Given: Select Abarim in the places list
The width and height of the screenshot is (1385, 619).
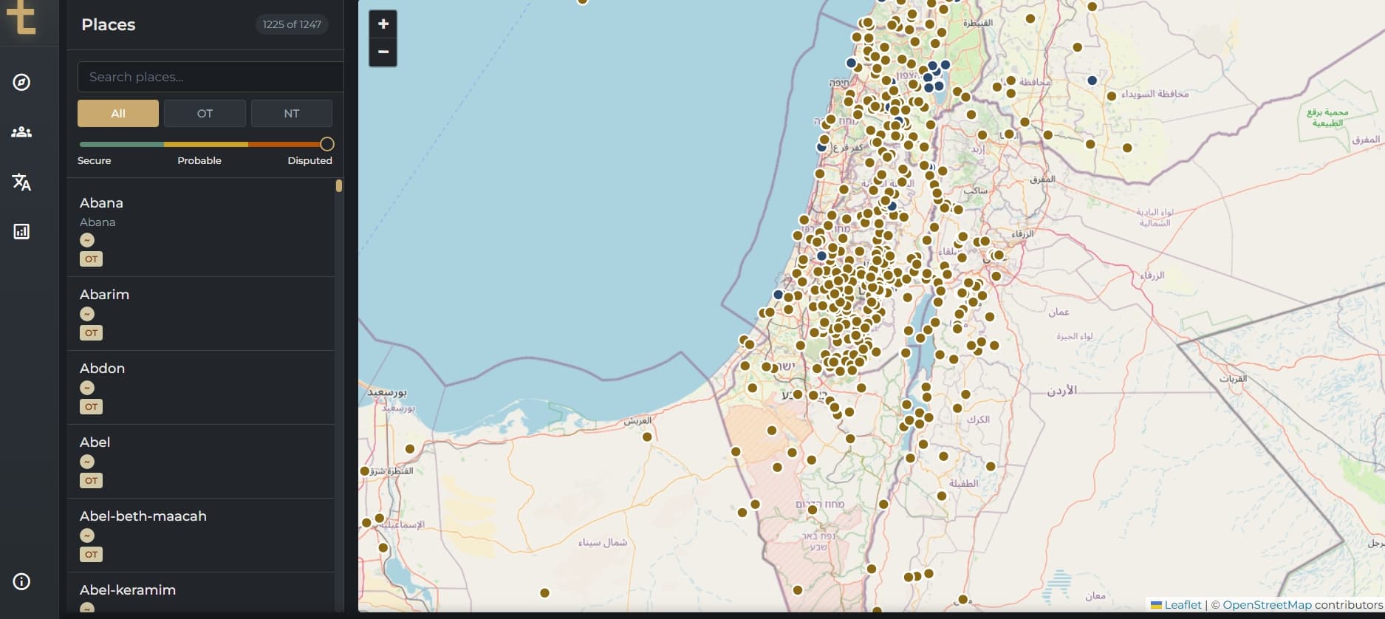Looking at the screenshot, I should tap(104, 295).
